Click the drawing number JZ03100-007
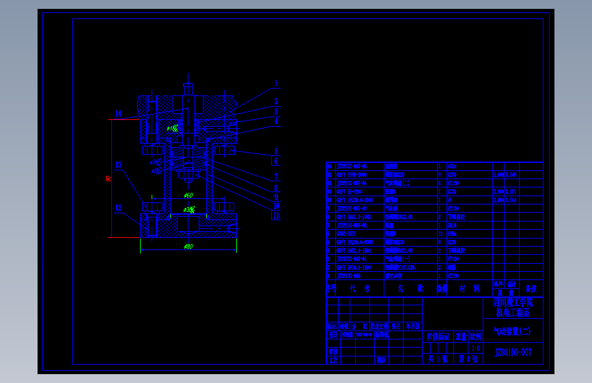 [513, 352]
